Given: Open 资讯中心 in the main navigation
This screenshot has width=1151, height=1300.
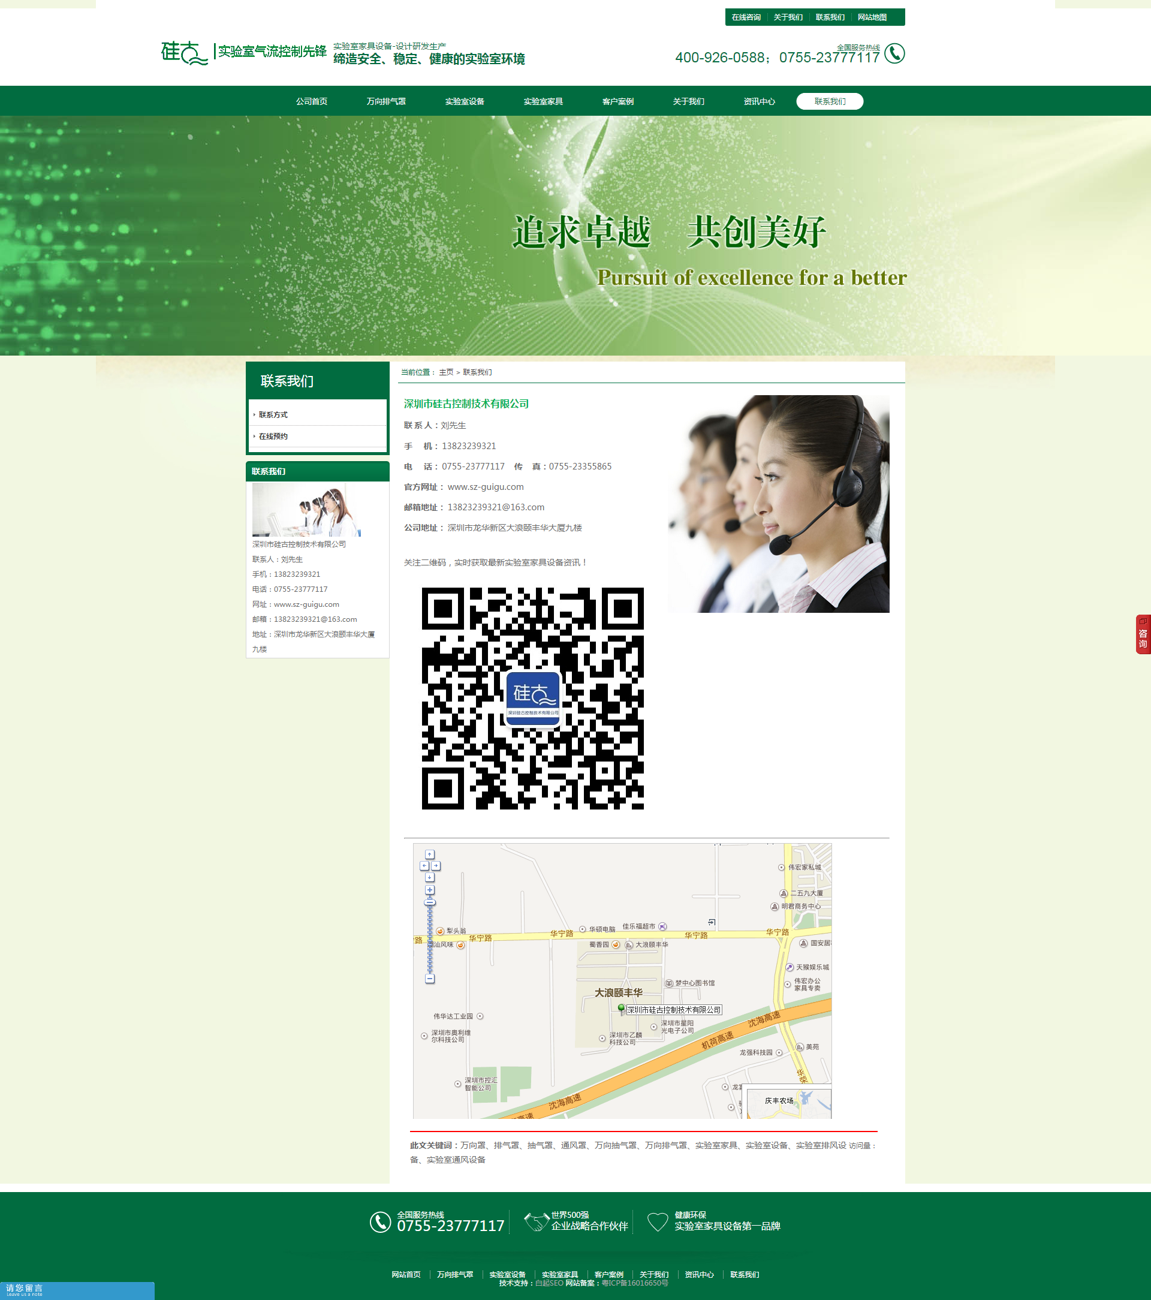Looking at the screenshot, I should pos(760,101).
